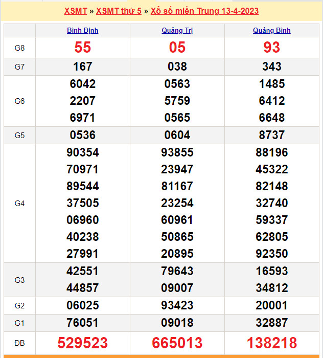Select the red G8 number 93

[272, 48]
